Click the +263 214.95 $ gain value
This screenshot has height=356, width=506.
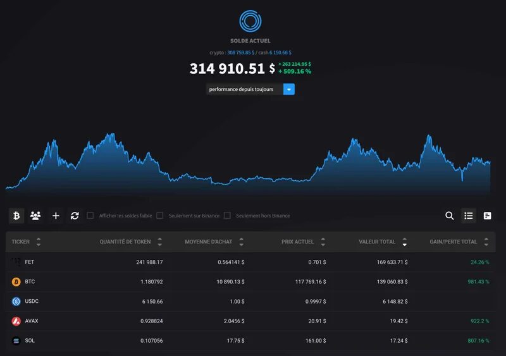295,64
